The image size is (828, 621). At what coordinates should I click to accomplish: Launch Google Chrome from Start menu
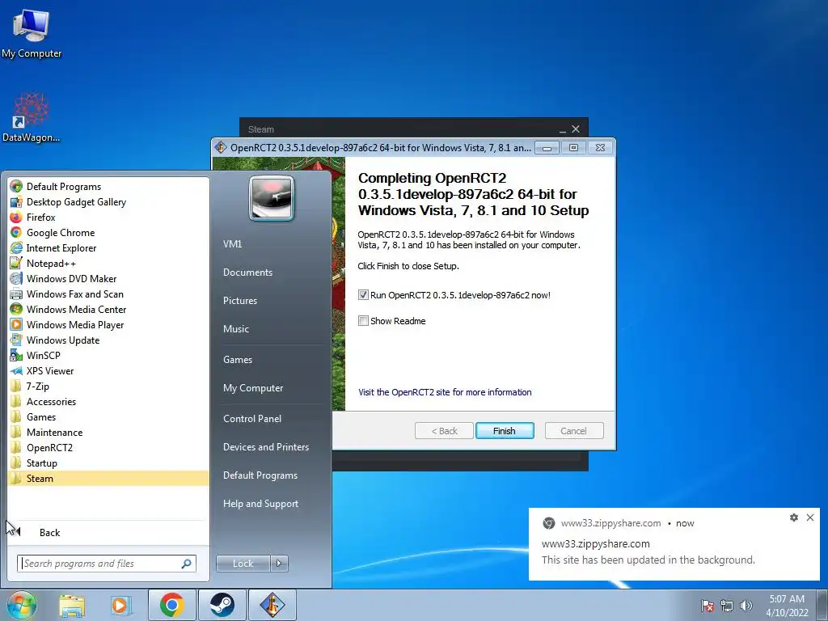click(x=53, y=232)
